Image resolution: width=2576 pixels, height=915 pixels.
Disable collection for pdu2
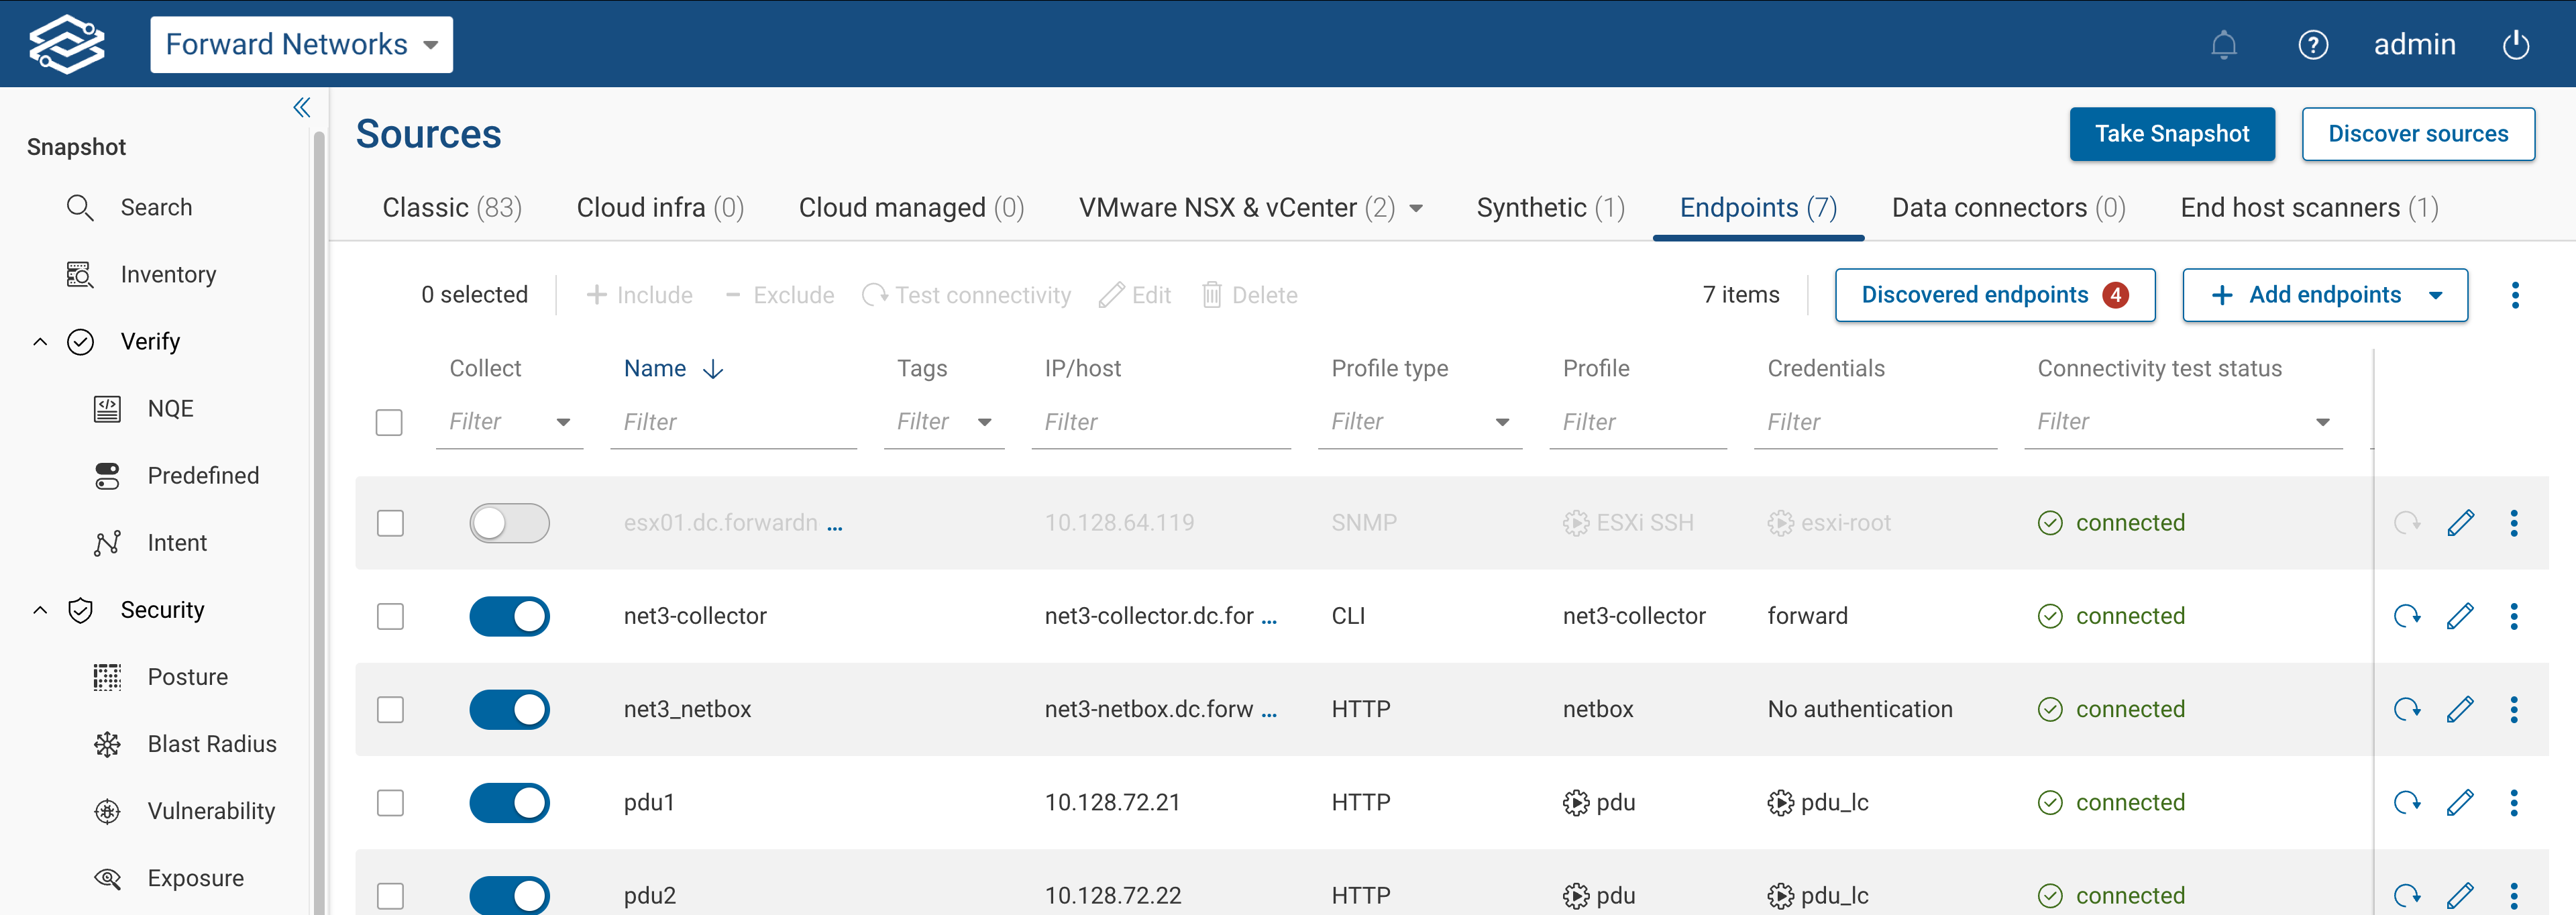510,895
